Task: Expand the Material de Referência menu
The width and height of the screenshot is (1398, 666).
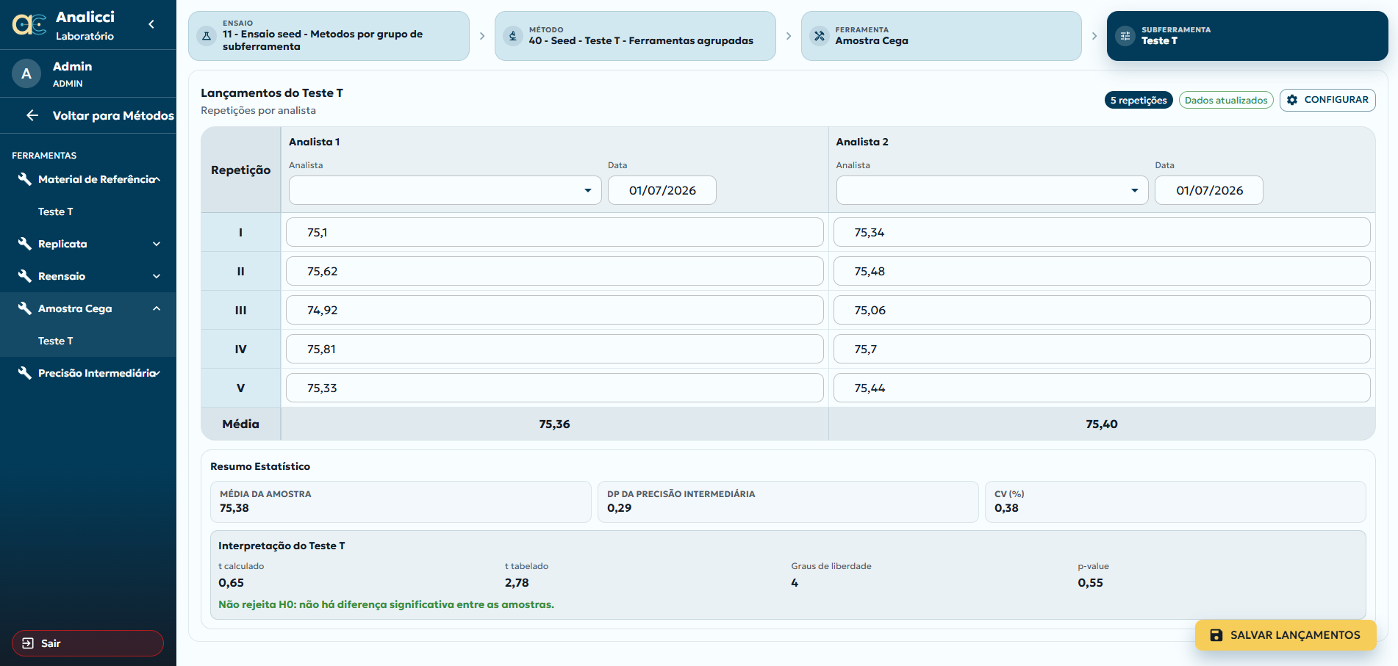Action: pyautogui.click(x=157, y=179)
